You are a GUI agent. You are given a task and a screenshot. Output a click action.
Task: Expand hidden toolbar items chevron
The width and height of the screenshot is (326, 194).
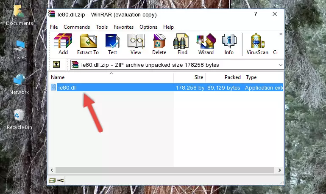coord(281,34)
